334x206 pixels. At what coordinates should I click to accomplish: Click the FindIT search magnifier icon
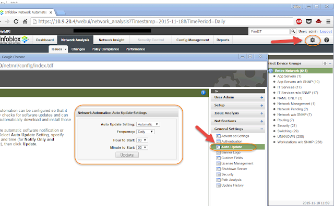pyautogui.click(x=293, y=31)
